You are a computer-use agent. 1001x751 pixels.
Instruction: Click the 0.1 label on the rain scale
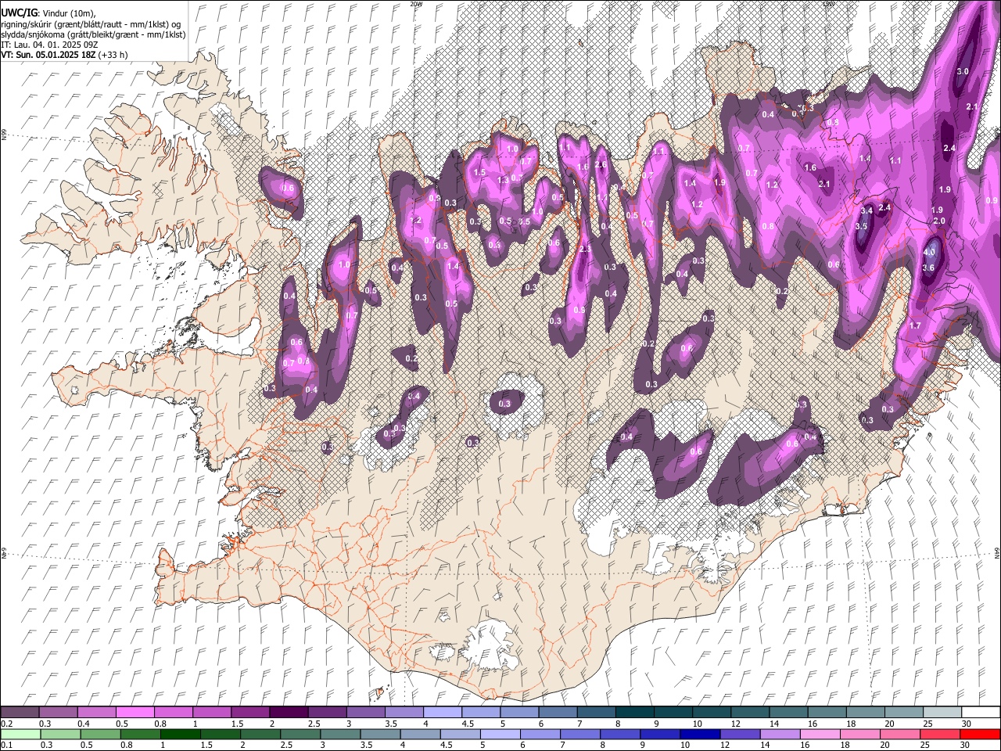pos(5,746)
